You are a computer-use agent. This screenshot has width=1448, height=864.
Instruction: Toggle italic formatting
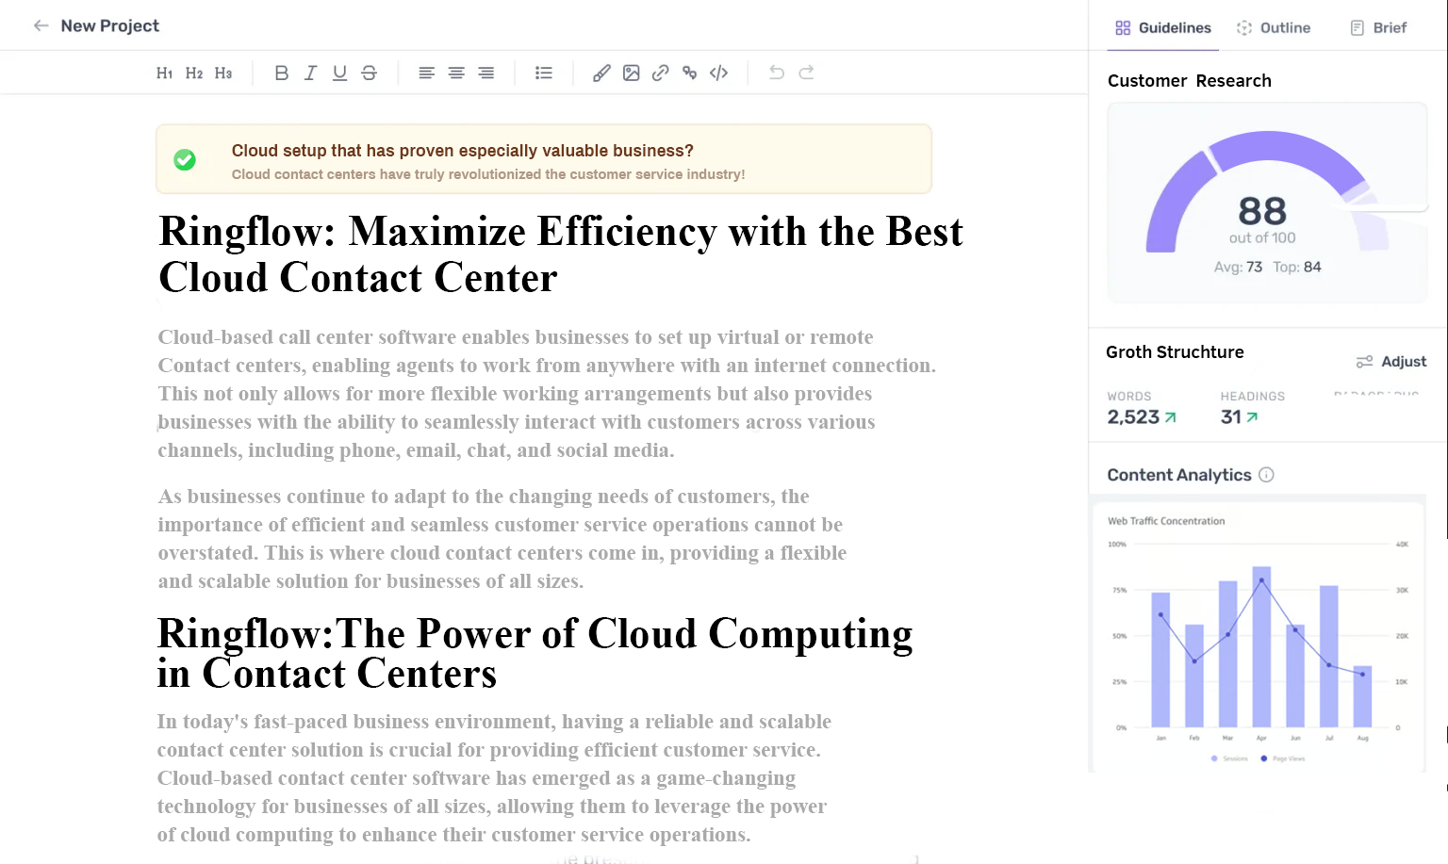pyautogui.click(x=310, y=73)
